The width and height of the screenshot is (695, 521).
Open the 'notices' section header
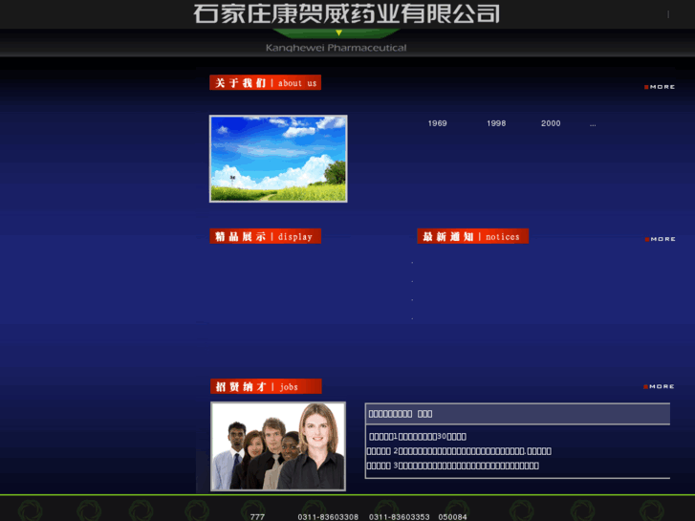(472, 236)
